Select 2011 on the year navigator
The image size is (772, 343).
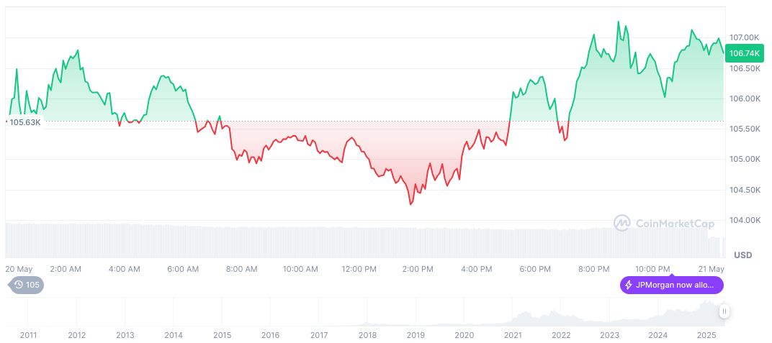click(x=28, y=335)
